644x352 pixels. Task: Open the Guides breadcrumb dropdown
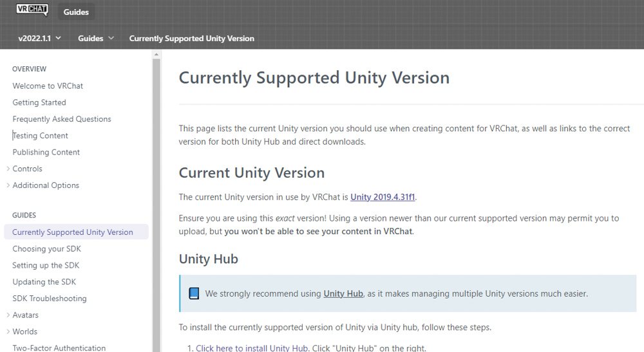96,38
